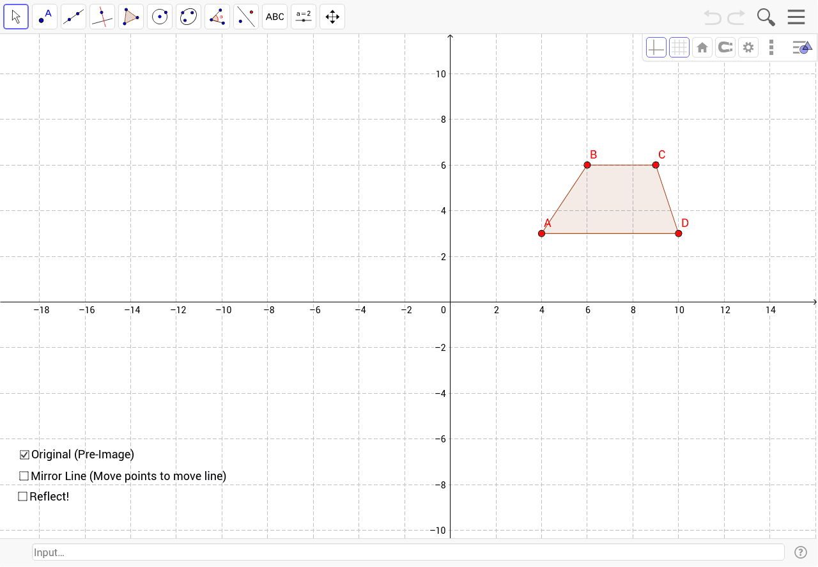Activate the Polygon tool
Screen dimensions: 818x567
130,17
